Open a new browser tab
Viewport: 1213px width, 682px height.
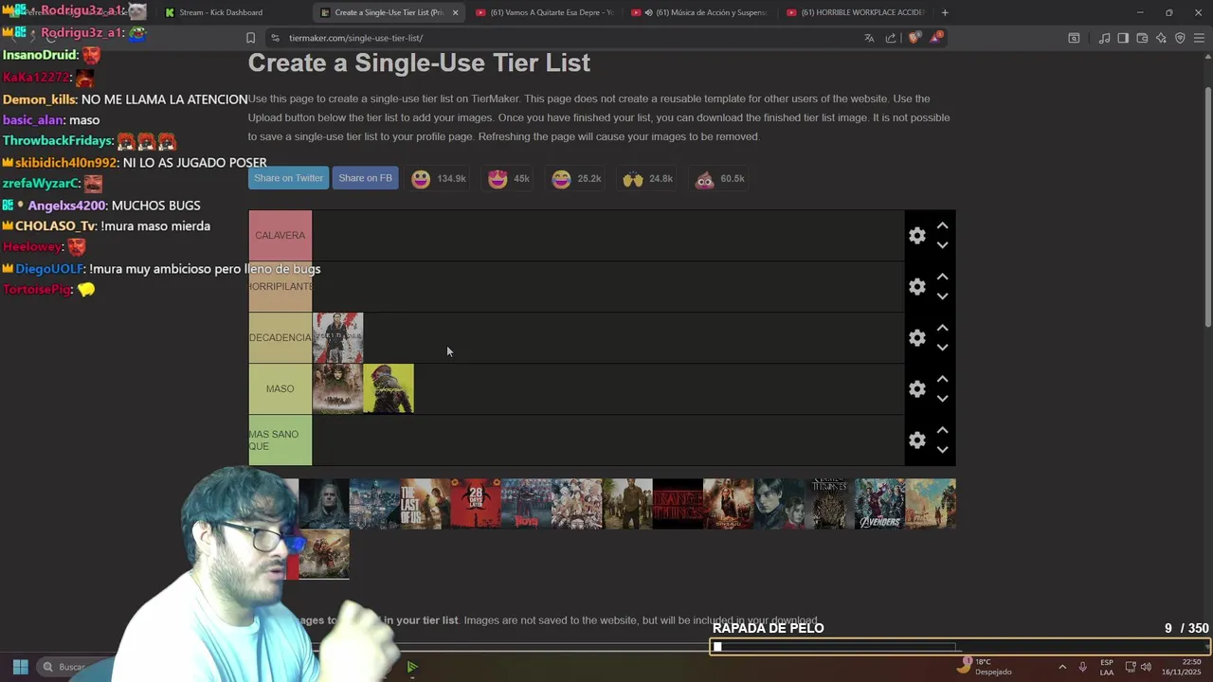pos(945,12)
